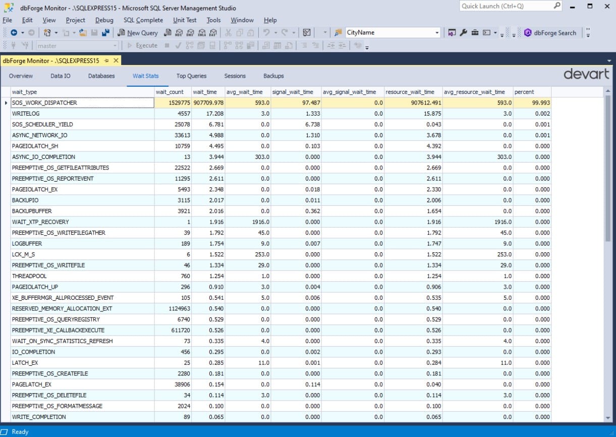Click the DAX query icon
Screen dimensions: 616x437
[x=213, y=33]
